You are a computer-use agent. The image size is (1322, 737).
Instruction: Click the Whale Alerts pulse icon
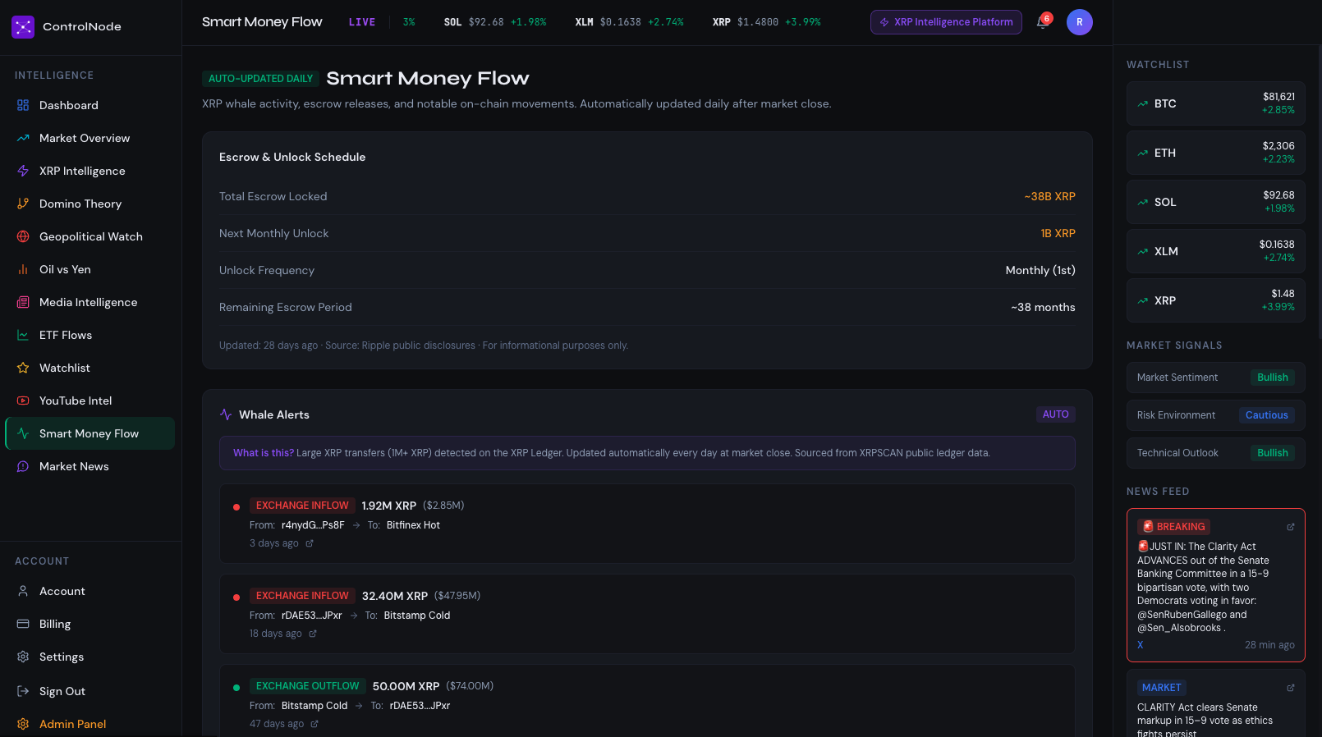click(x=226, y=414)
